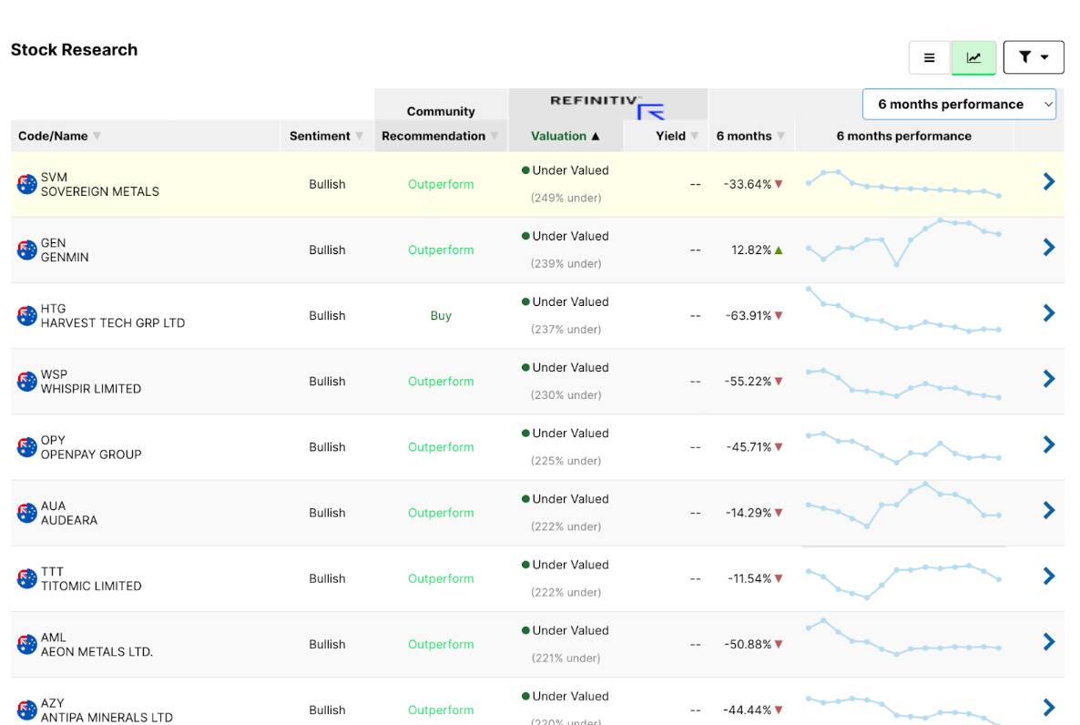
Task: Open HTG Harvest Tech Grp Ltd stock
Action: pos(113,316)
